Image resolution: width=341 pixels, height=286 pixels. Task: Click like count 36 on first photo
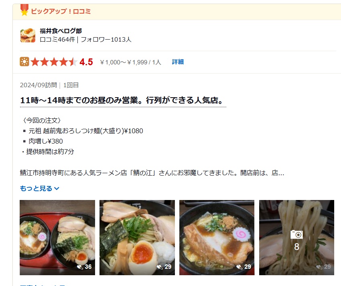(84, 267)
